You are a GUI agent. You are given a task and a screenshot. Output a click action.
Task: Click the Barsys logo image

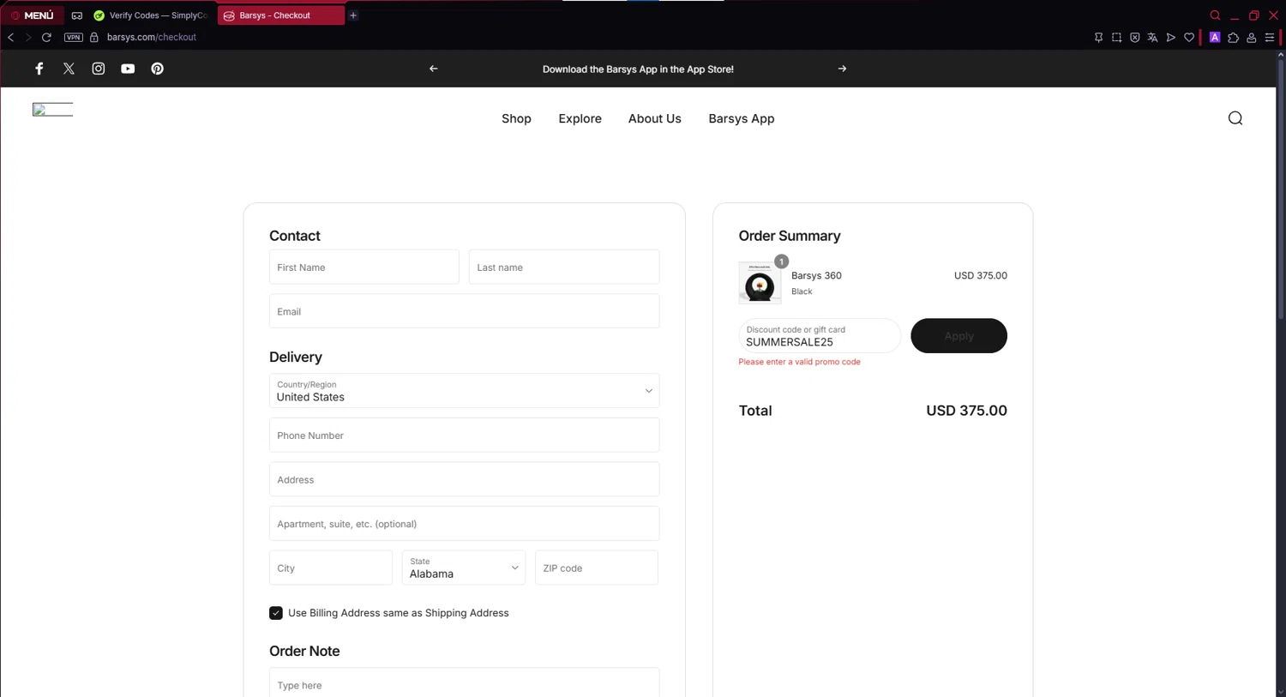pyautogui.click(x=52, y=109)
